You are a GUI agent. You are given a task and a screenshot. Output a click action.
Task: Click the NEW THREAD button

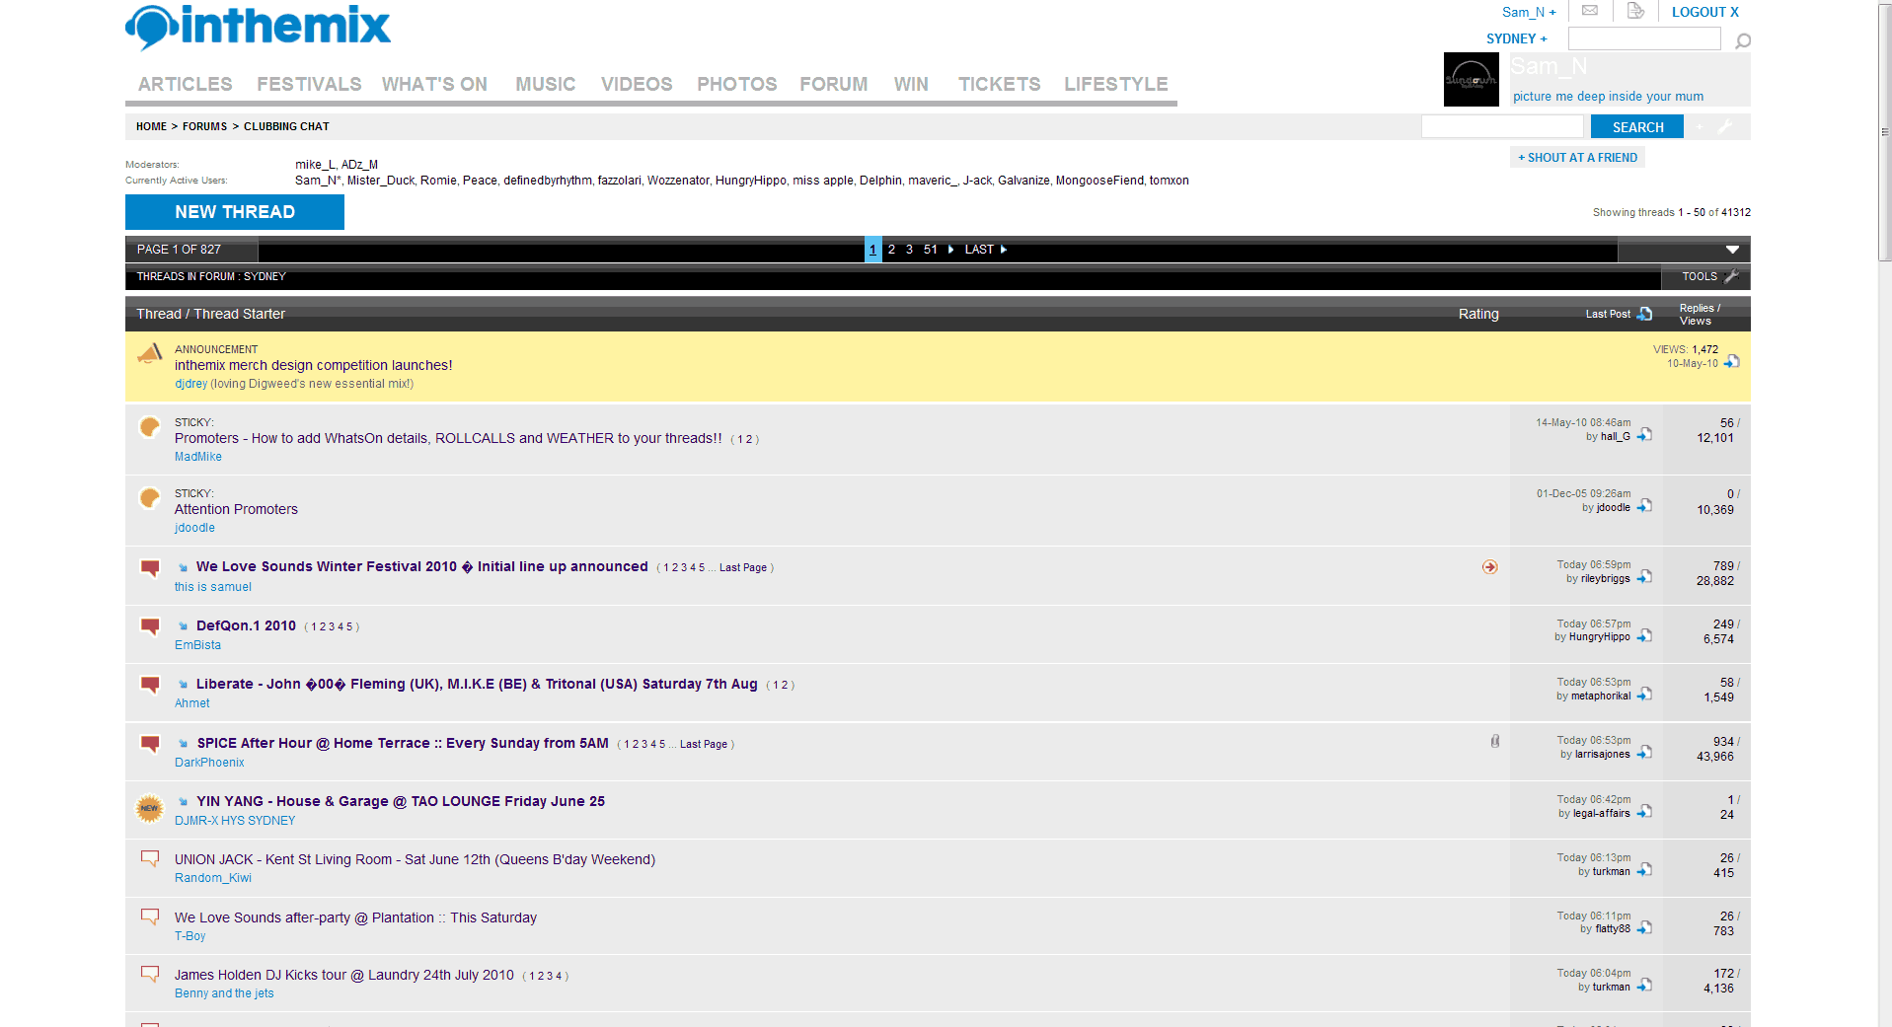(235, 212)
